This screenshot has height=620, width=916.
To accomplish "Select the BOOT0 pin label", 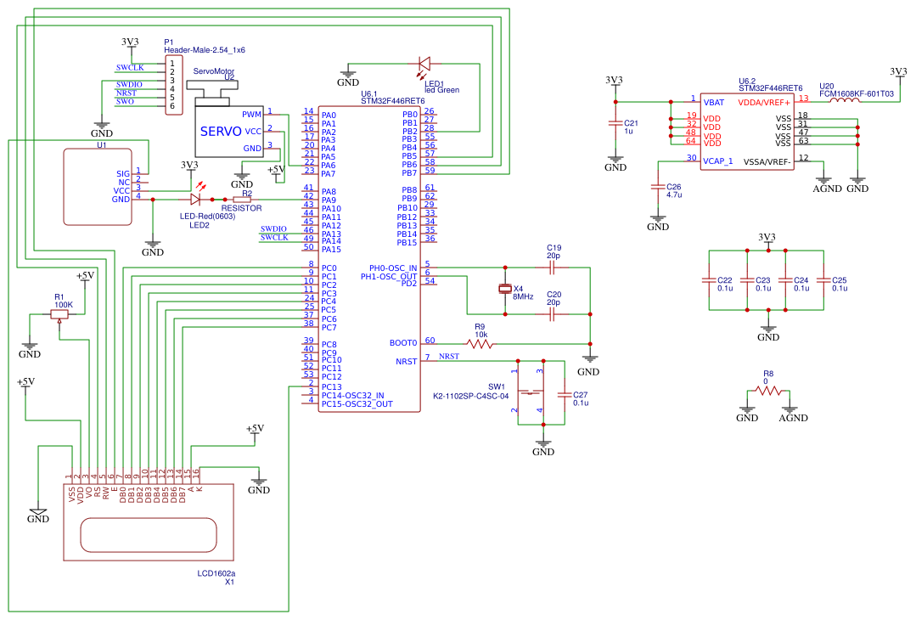I will 403,343.
